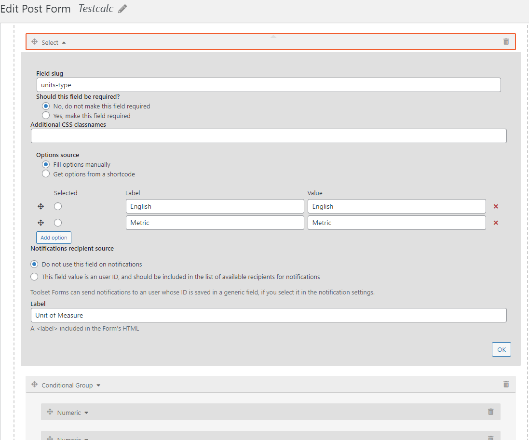The width and height of the screenshot is (529, 440).
Task: Expand the Conditional Group dropdown arrow
Action: click(x=98, y=386)
